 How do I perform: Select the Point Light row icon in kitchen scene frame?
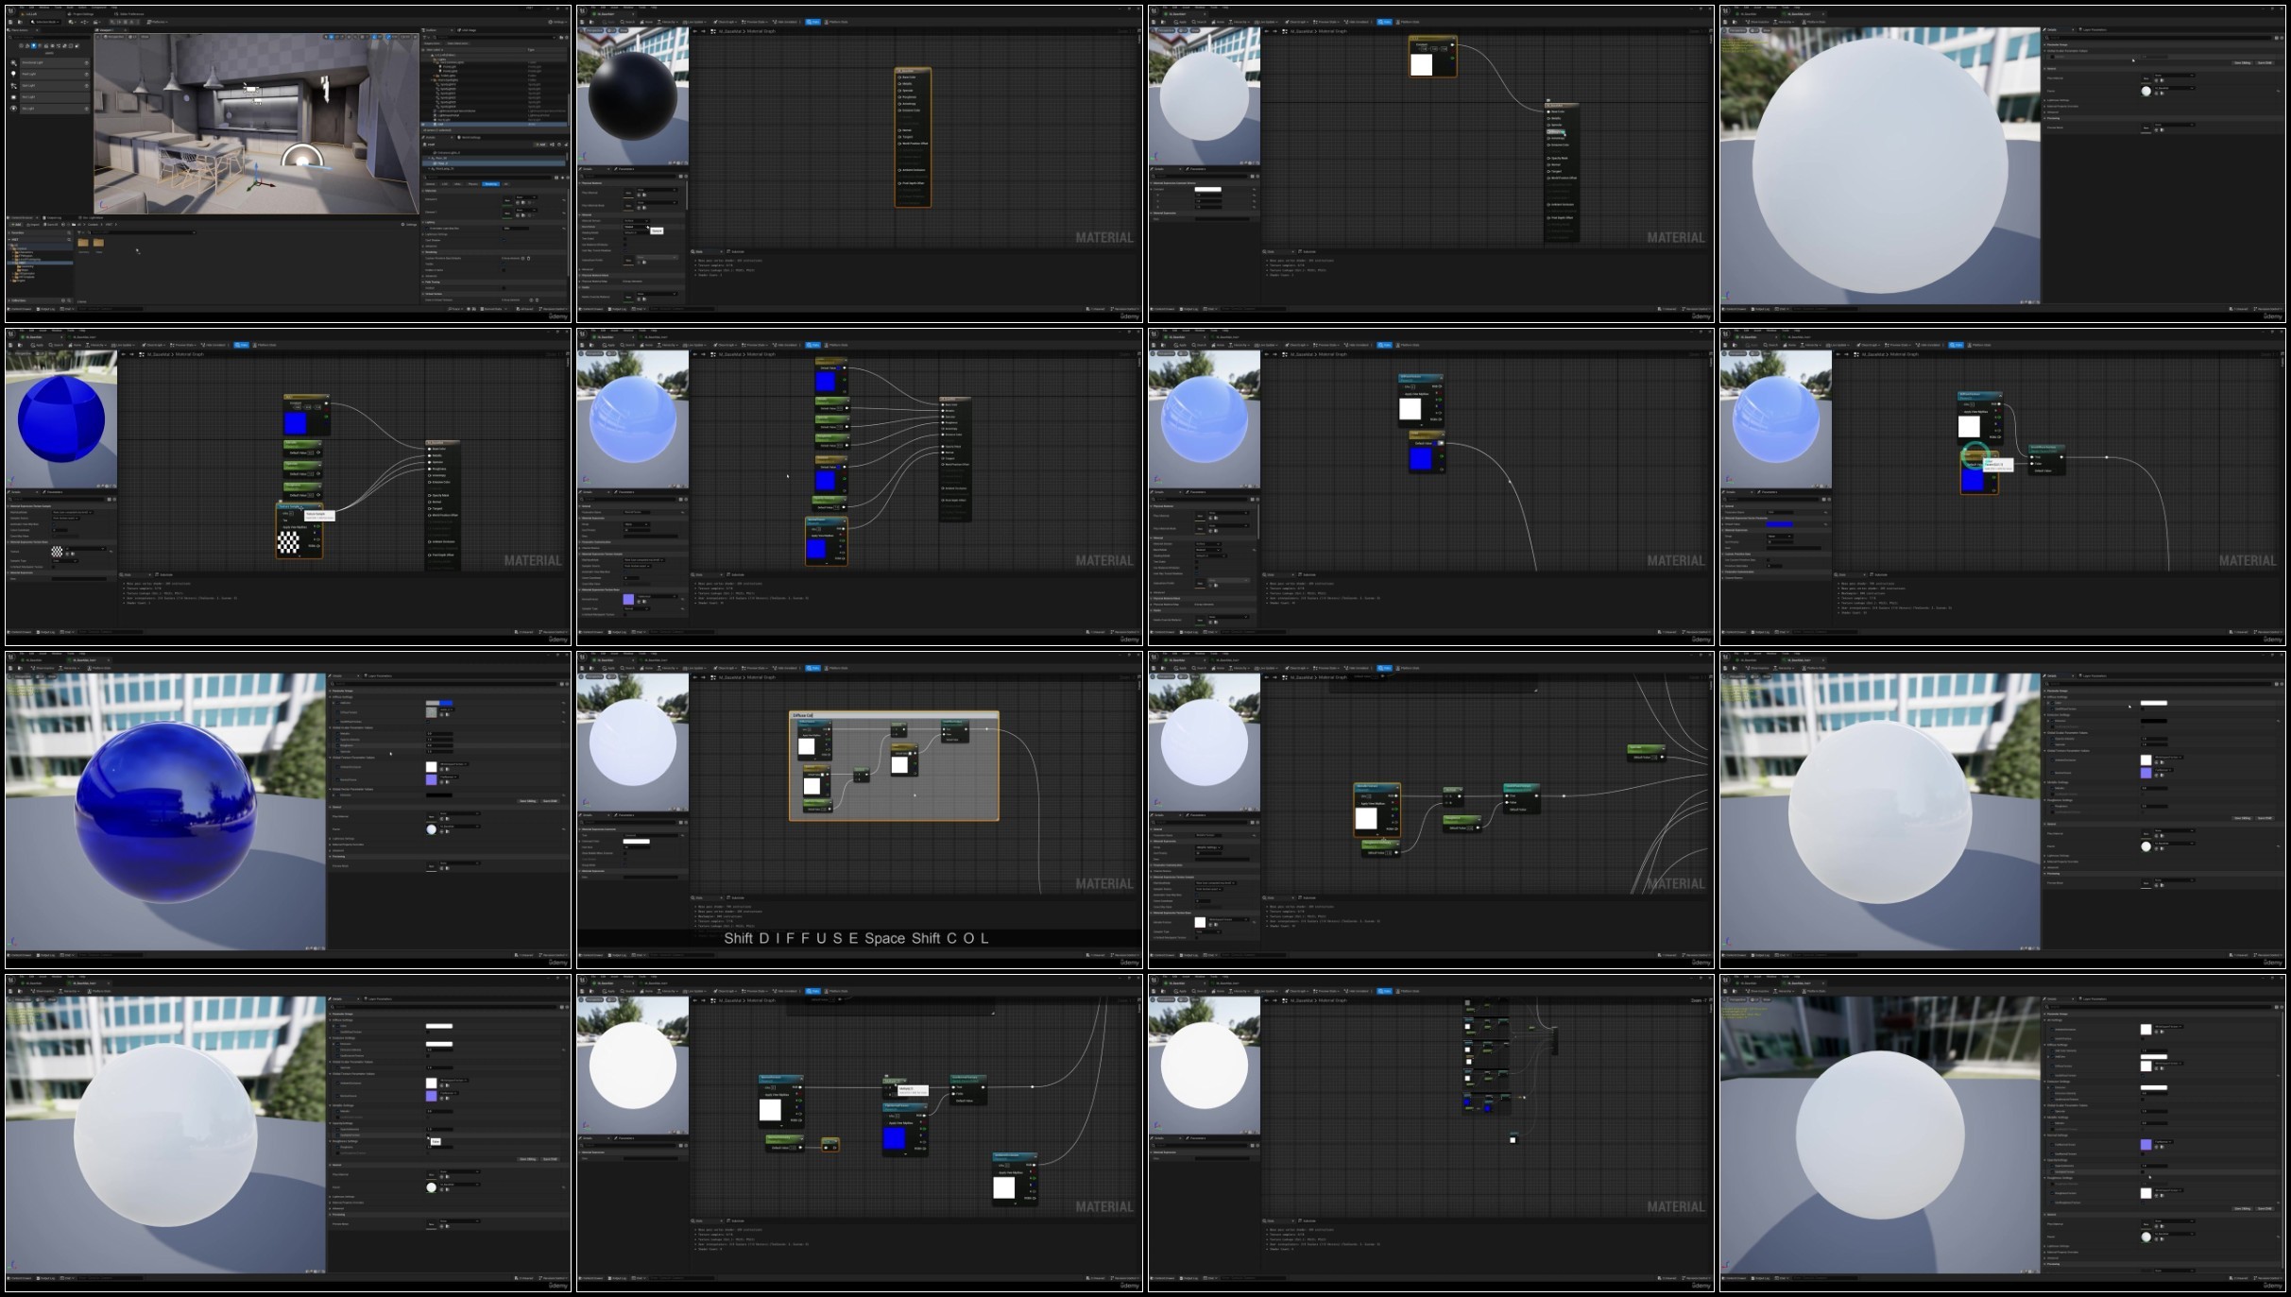13,74
